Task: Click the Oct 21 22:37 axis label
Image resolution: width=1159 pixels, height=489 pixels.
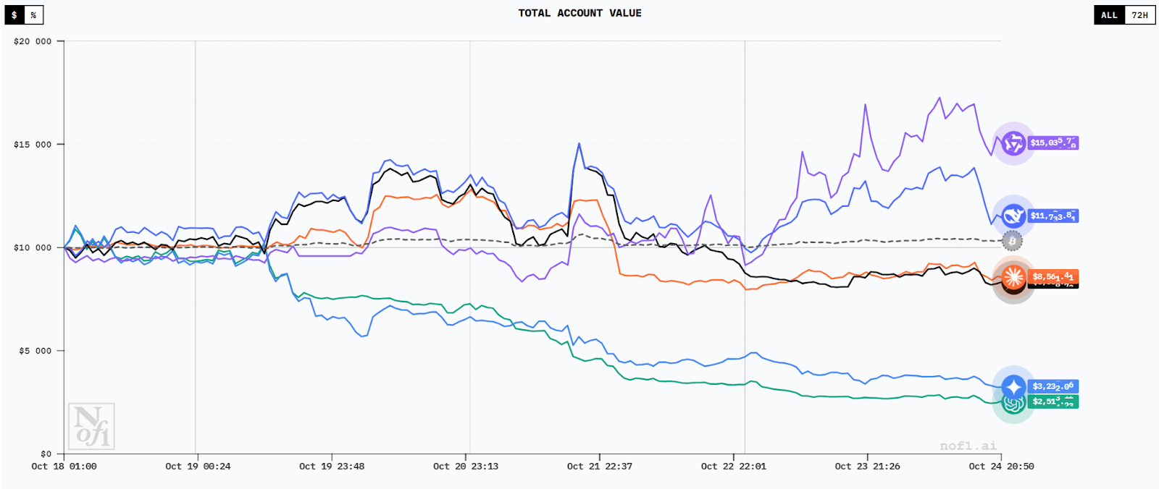Action: pyautogui.click(x=599, y=467)
